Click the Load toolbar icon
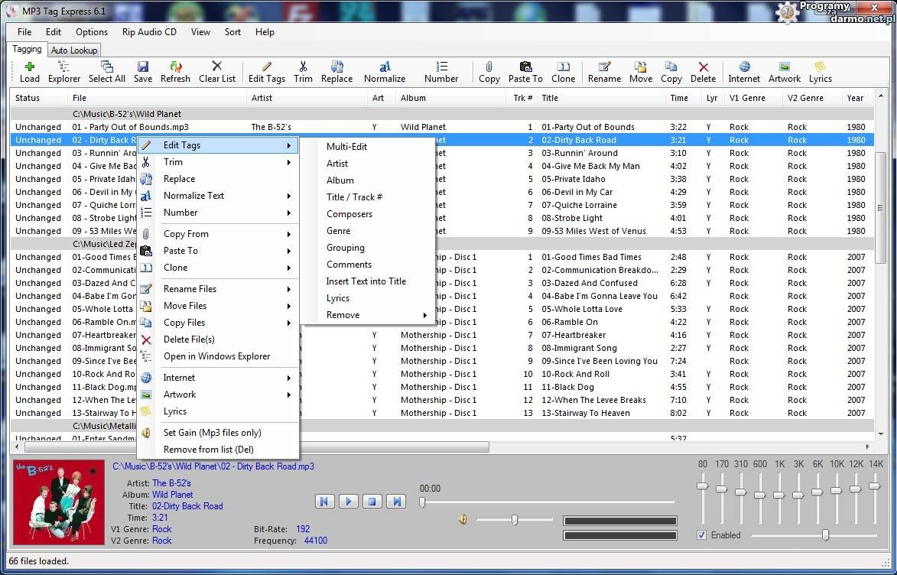This screenshot has width=897, height=575. [x=30, y=72]
